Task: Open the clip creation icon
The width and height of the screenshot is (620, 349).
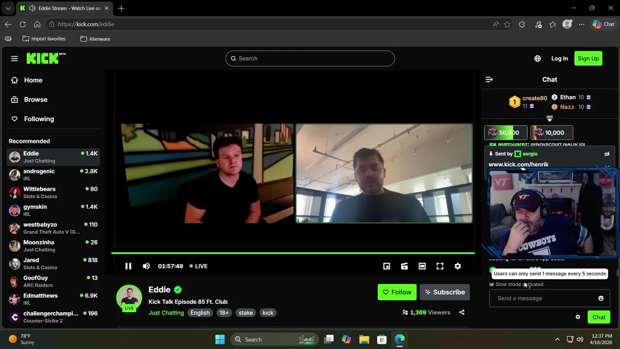Action: 404,266
